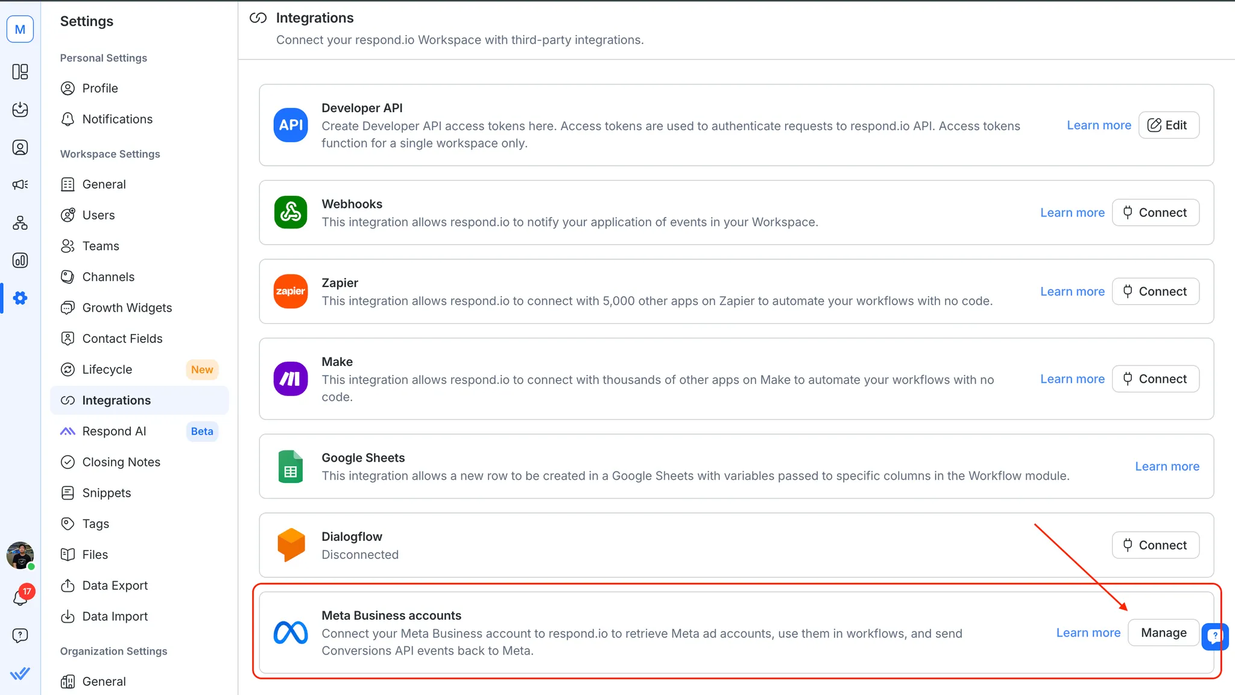
Task: Select Contact Fields in settings sidebar
Action: (x=122, y=339)
